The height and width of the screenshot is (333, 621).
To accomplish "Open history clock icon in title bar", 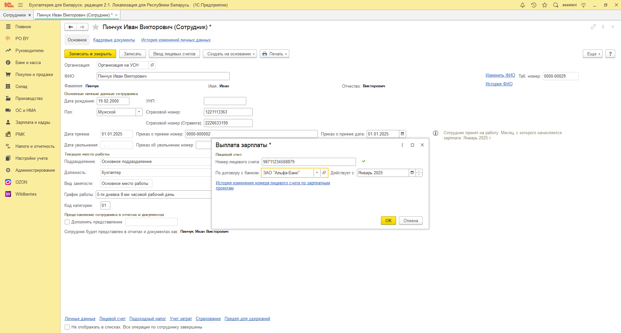I will coord(534,5).
